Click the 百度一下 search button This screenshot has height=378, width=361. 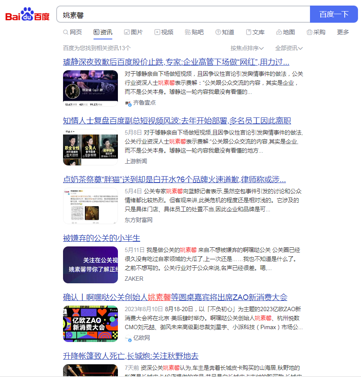(x=334, y=14)
